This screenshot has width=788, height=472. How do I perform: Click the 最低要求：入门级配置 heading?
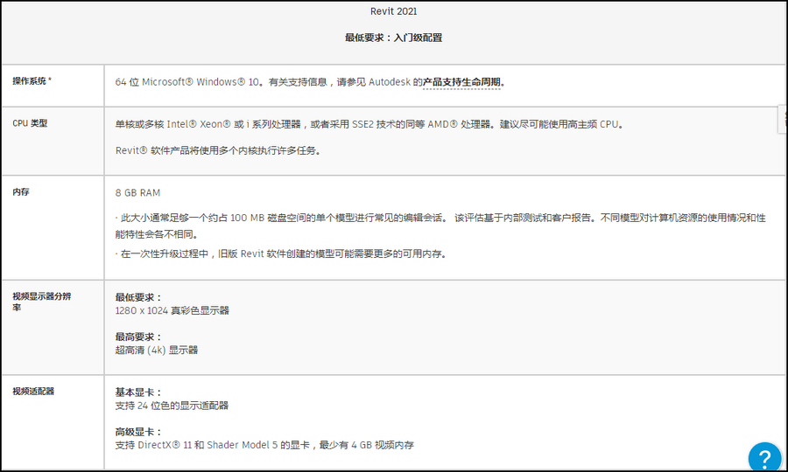click(x=393, y=38)
